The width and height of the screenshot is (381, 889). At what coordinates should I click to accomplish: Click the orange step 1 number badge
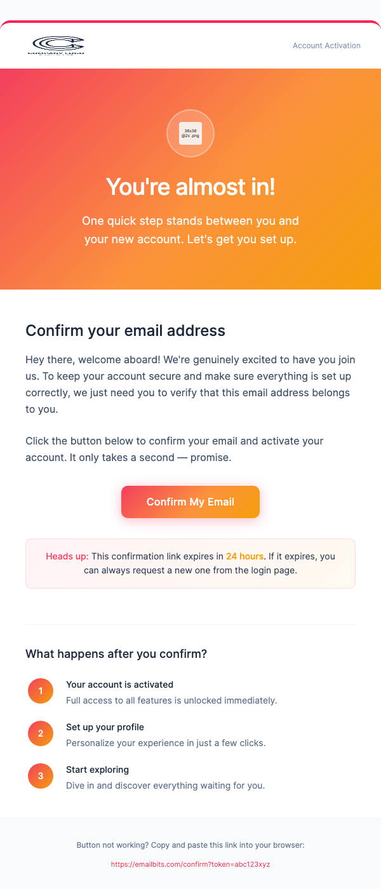pos(41,691)
